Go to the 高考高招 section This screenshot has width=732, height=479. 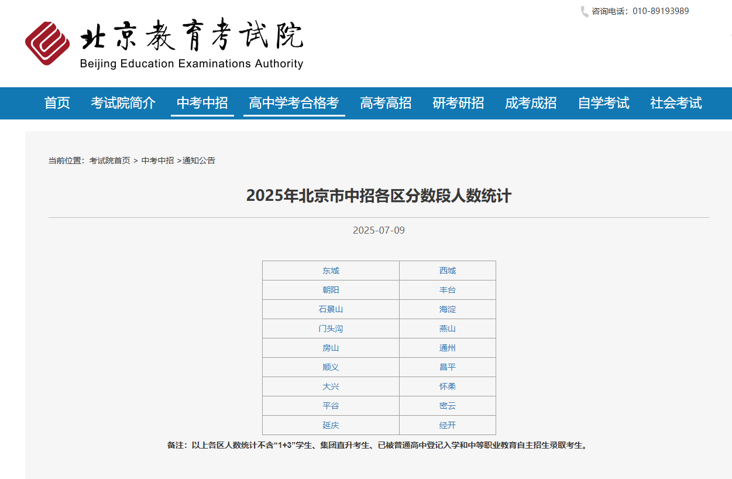click(x=386, y=103)
